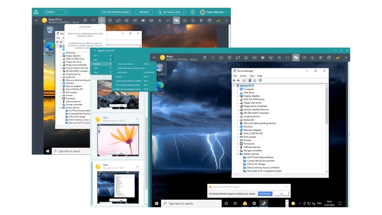
Task: Toggle full screen in Ralph's session toolbar
Action: 287,57
